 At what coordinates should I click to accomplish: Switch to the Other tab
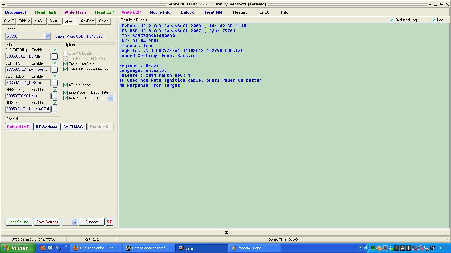pyautogui.click(x=103, y=21)
